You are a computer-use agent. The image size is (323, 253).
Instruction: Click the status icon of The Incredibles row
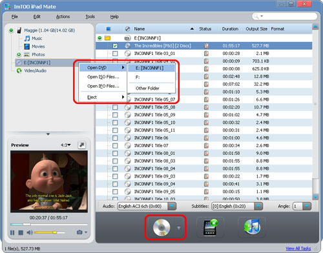click(206, 46)
